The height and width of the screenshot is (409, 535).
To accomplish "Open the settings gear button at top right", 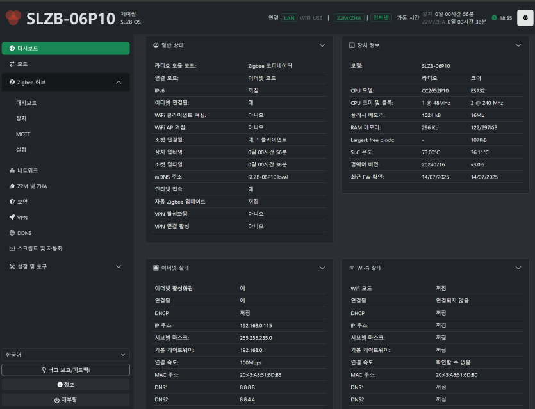I will 525,18.
